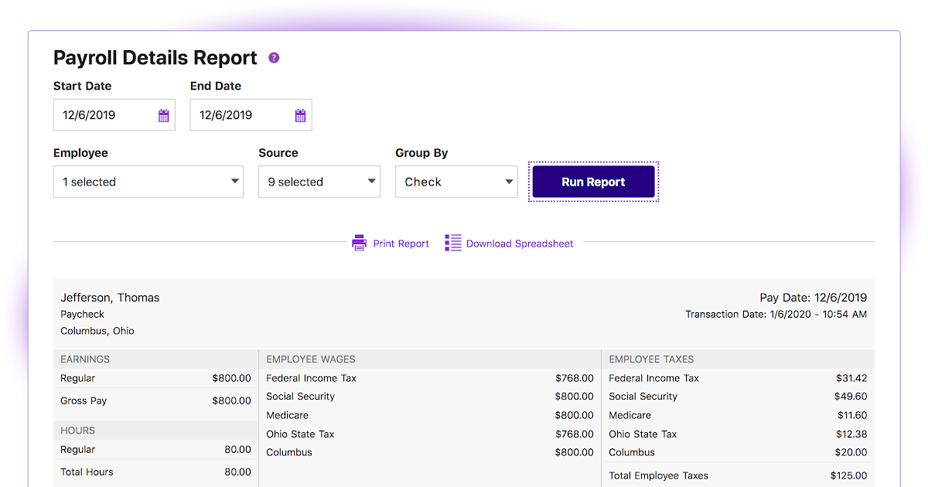Click the Paycheck label under the employee name

[x=82, y=315]
